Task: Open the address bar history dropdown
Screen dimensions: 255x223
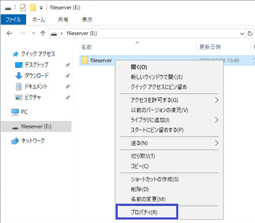Action: 242,34
